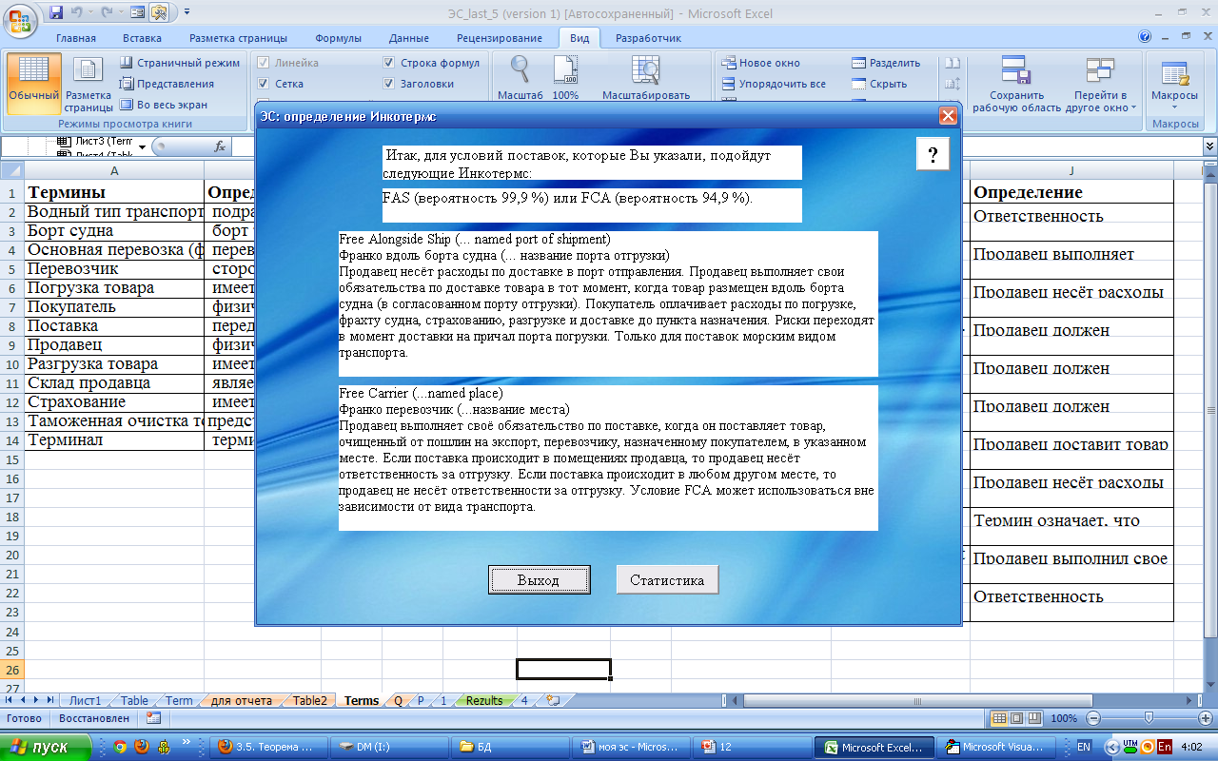
Task: Open Разметка страницы ribbon tab
Action: (x=238, y=38)
